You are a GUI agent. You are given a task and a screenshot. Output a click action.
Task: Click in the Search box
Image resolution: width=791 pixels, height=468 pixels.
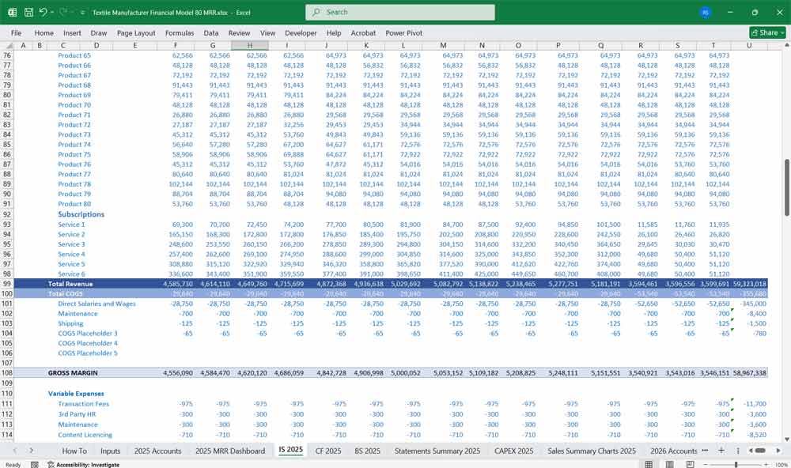[x=399, y=13]
